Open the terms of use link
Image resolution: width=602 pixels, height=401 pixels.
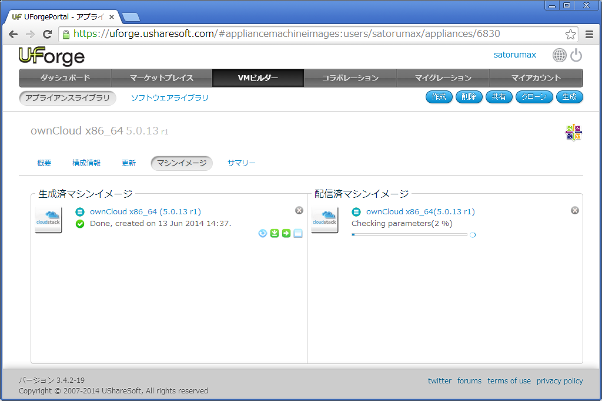[509, 380]
